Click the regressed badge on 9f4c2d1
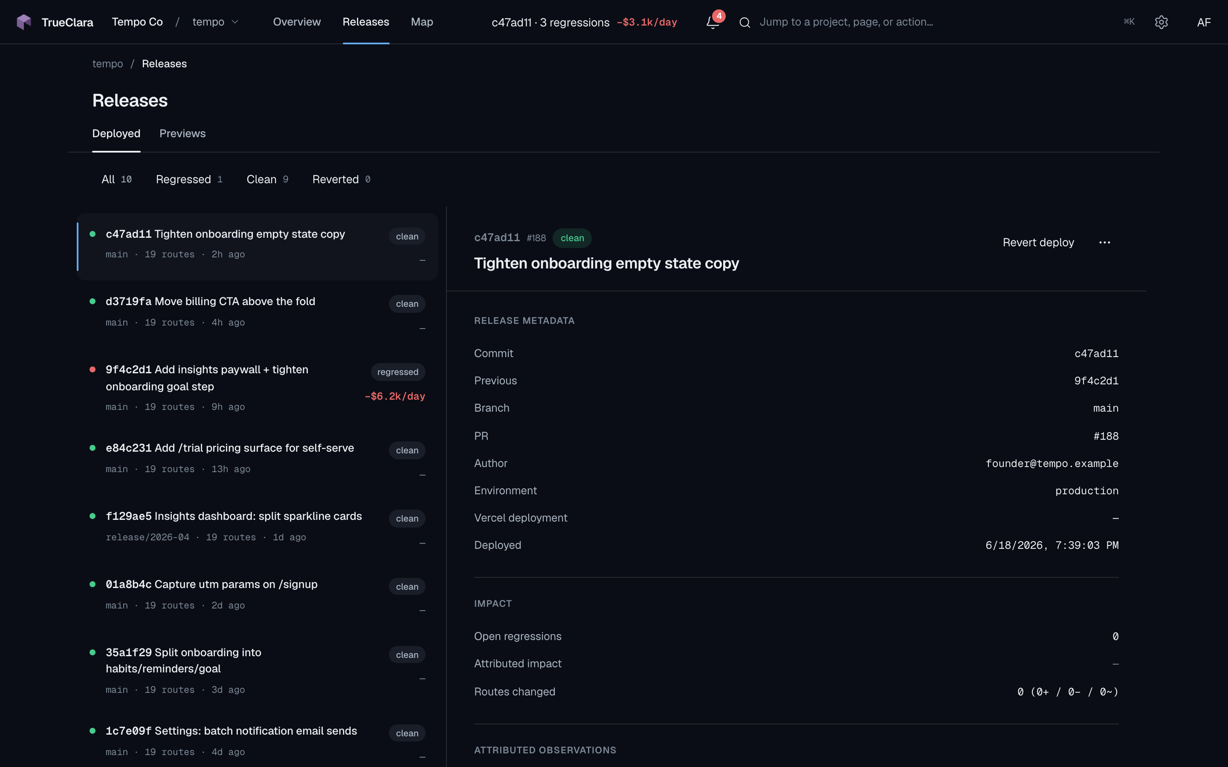Viewport: 1228px width, 767px height. pyautogui.click(x=398, y=372)
